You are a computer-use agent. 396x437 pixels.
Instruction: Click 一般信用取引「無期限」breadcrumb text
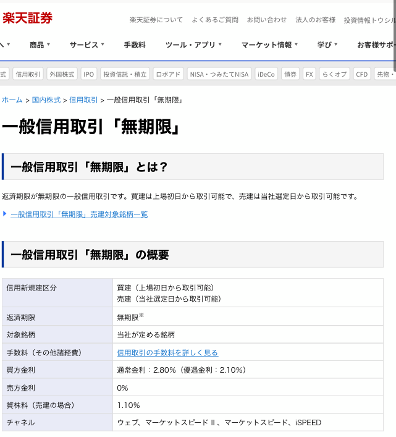coord(145,100)
